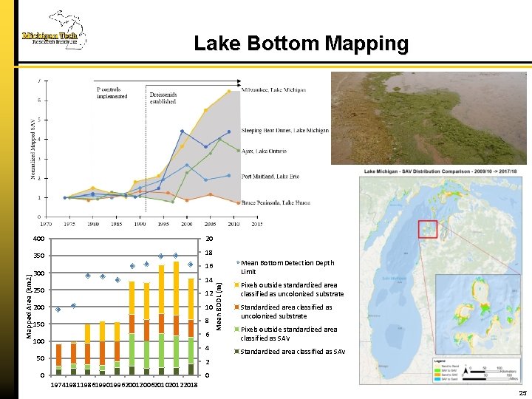532x399 pixels.
Task: Click the Port Maitland, Lake Erie label
Action: point(270,177)
